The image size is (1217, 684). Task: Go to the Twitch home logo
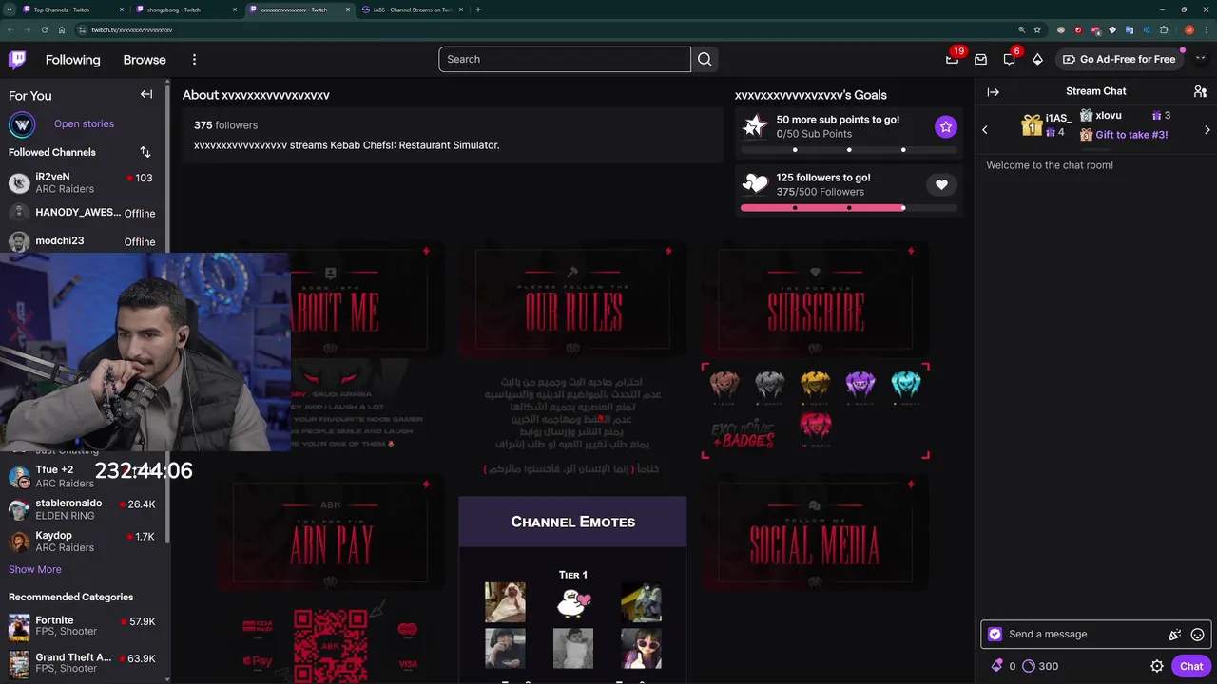17,60
